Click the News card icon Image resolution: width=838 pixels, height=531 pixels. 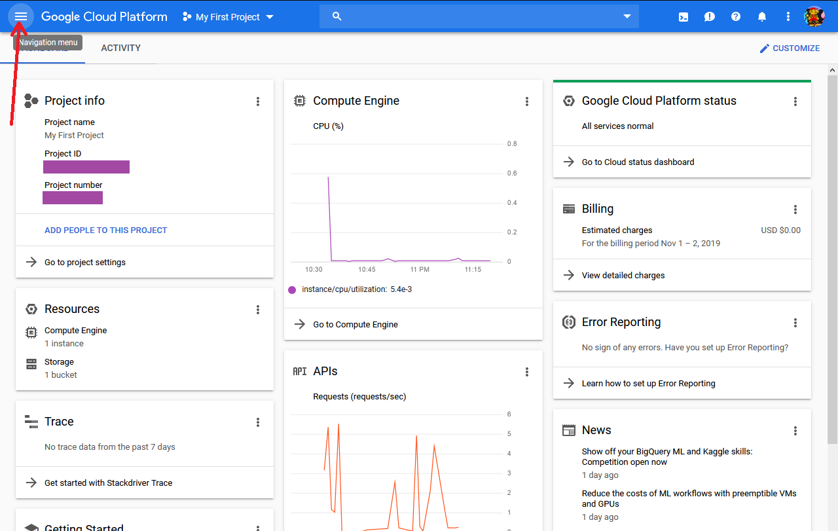click(x=569, y=430)
